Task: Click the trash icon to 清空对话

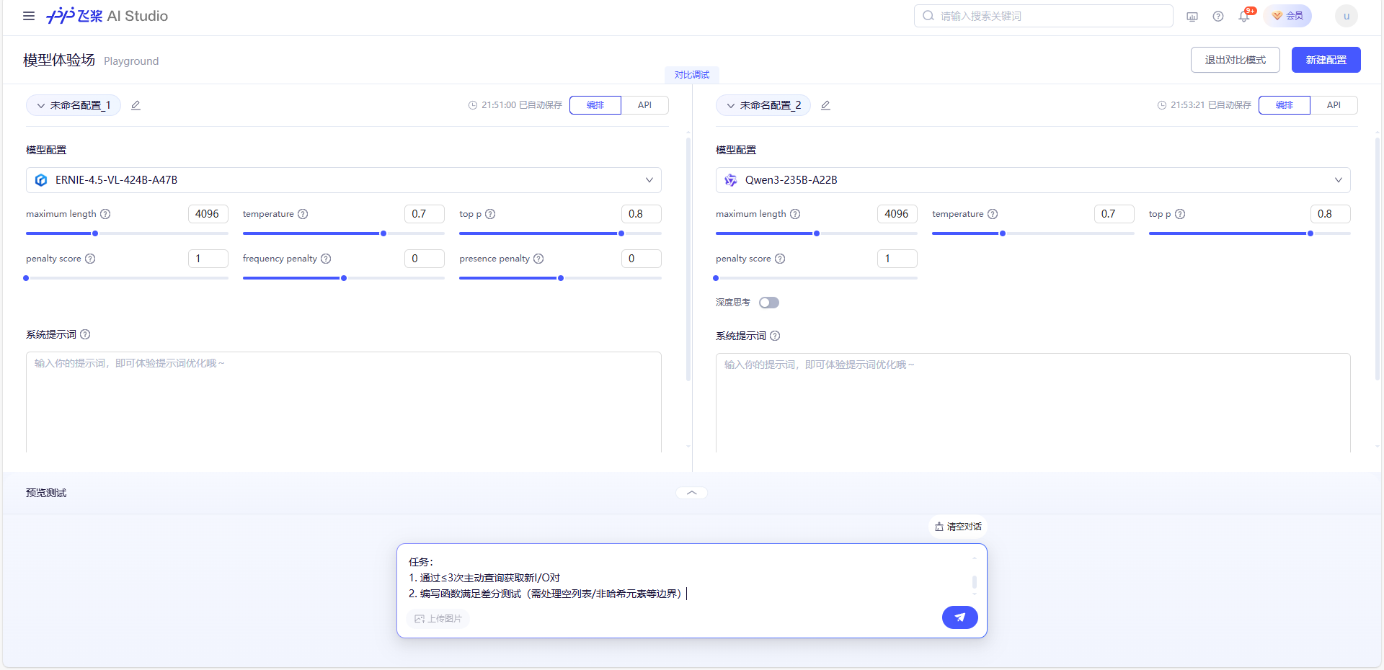Action: coord(940,527)
